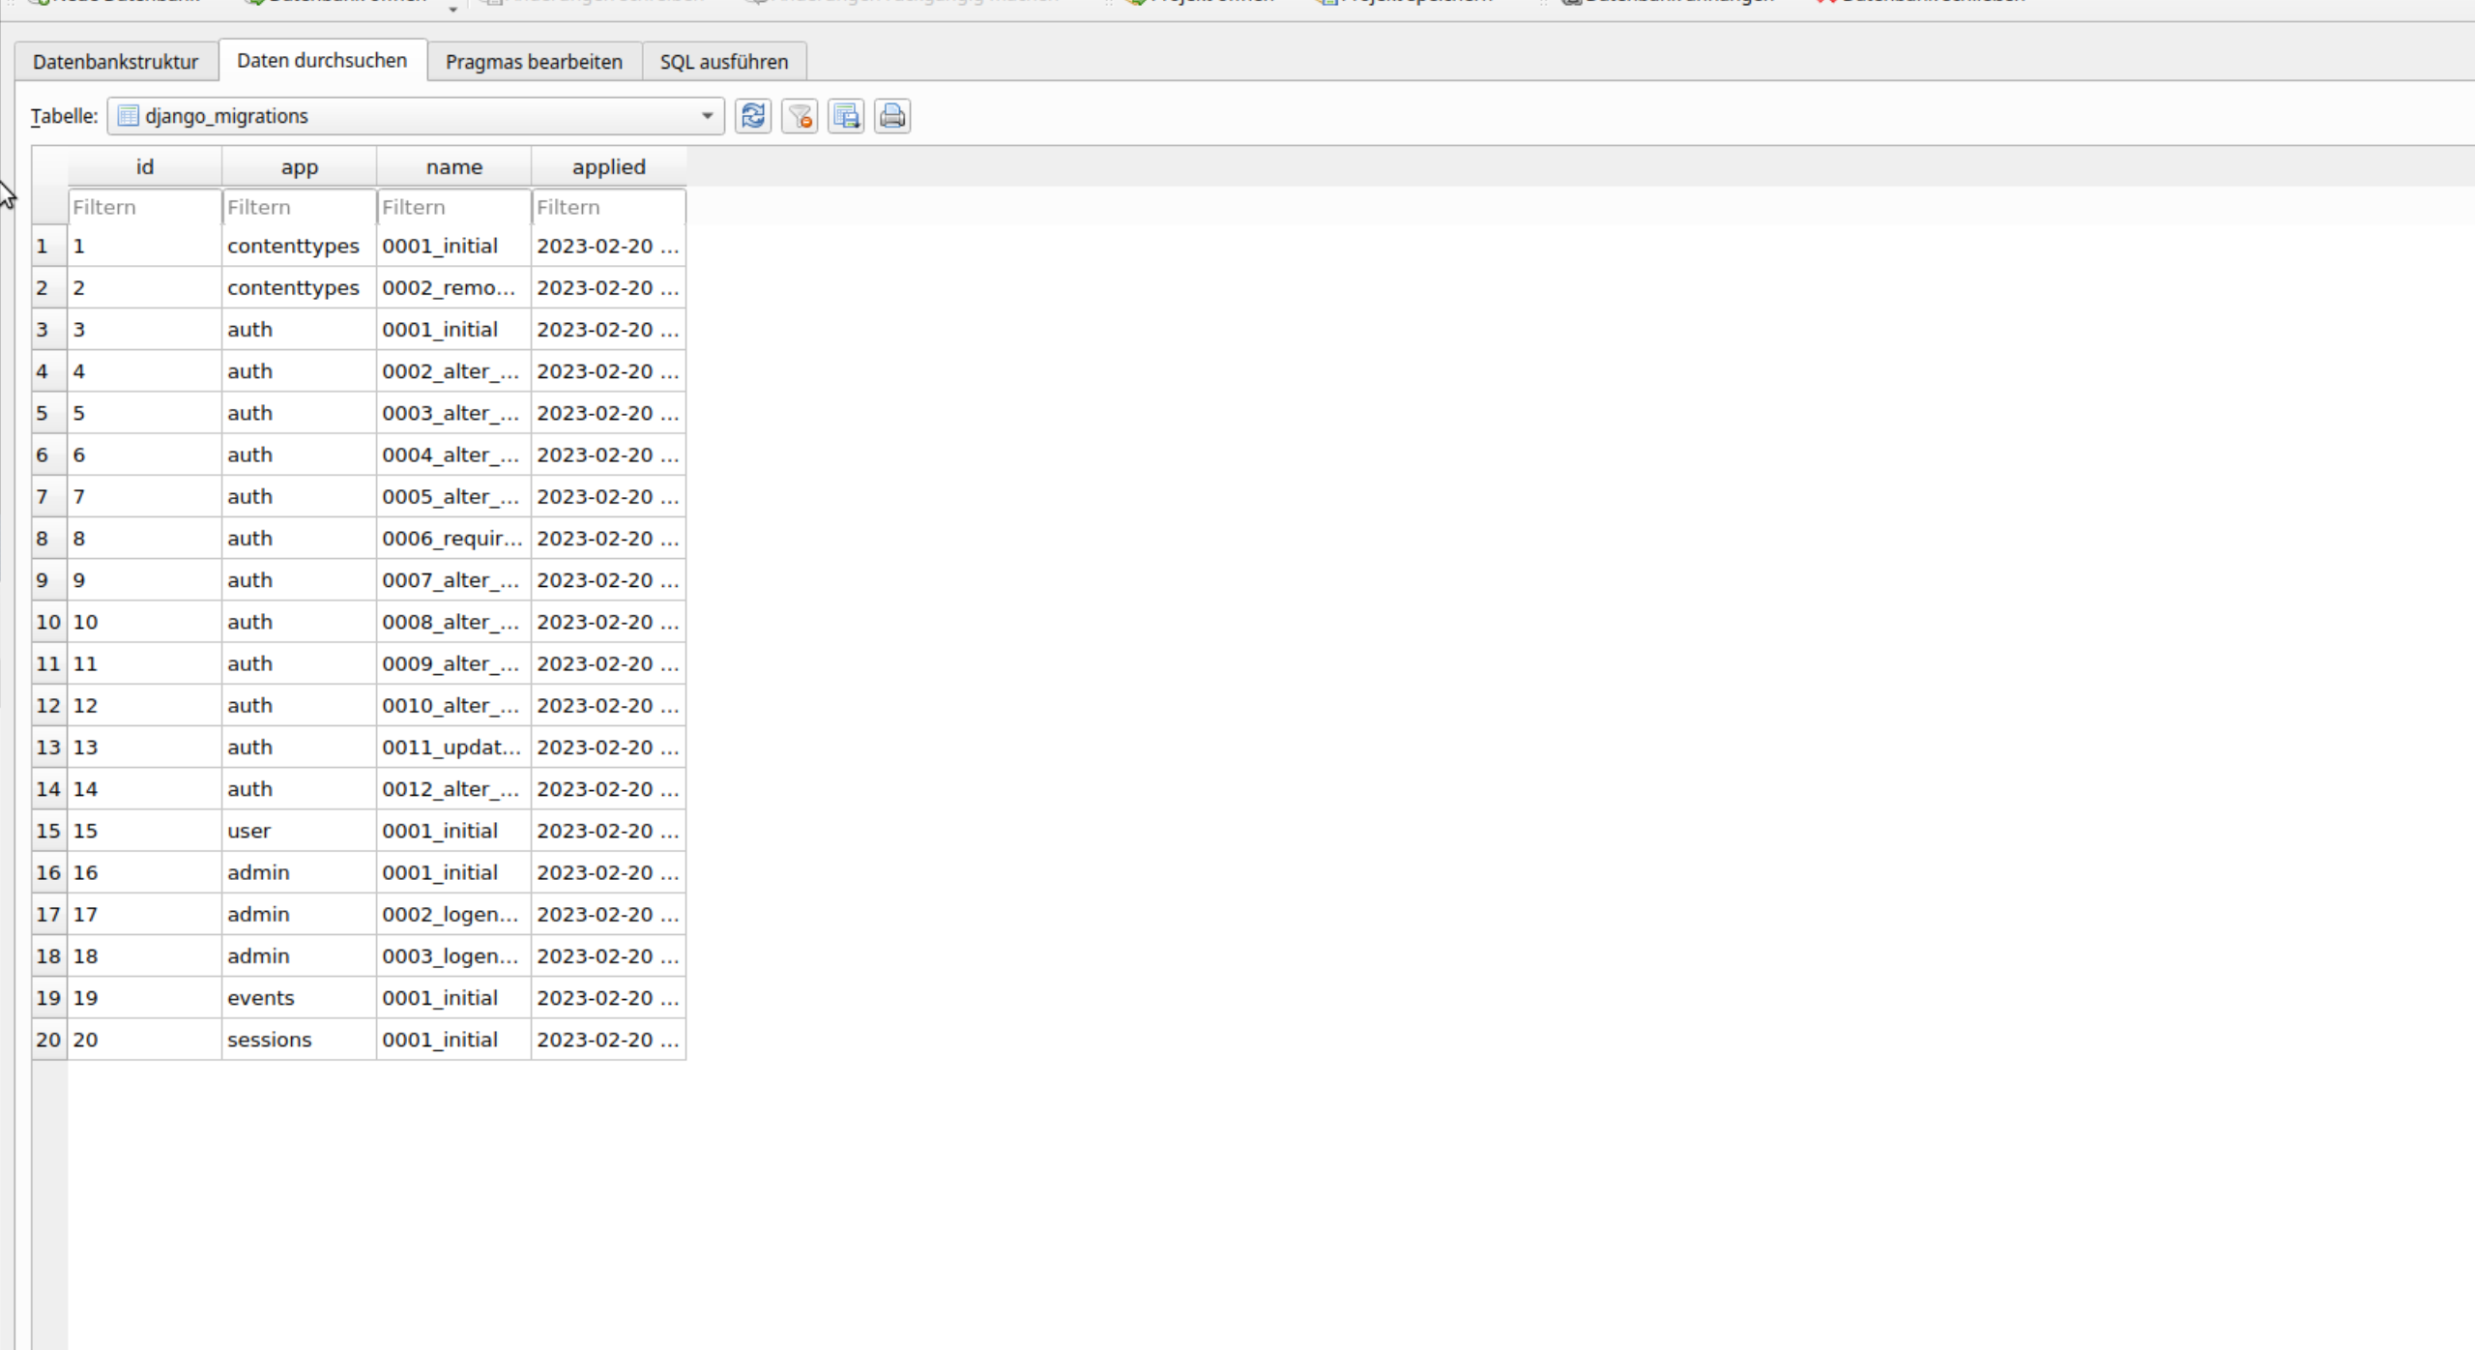Open the SQL ausführen tab
2475x1350 pixels.
coord(722,61)
